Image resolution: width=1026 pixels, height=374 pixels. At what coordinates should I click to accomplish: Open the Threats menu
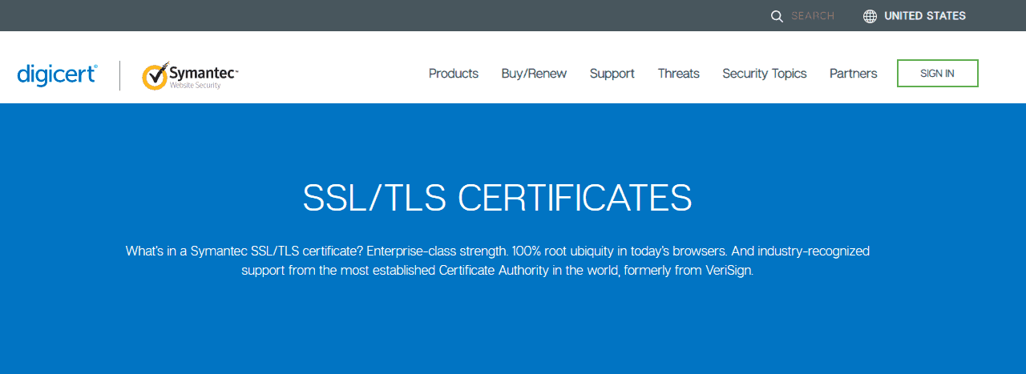pyautogui.click(x=679, y=74)
